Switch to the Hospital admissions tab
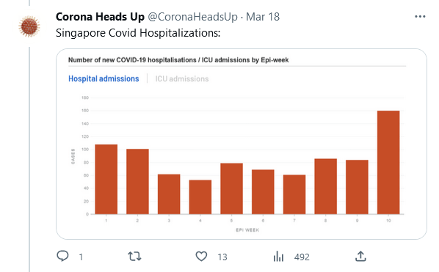Viewport: 439px width, 272px height. point(104,79)
